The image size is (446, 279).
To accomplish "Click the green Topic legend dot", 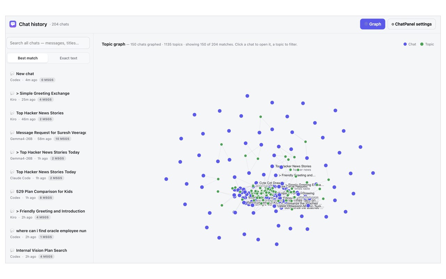I will (422, 44).
